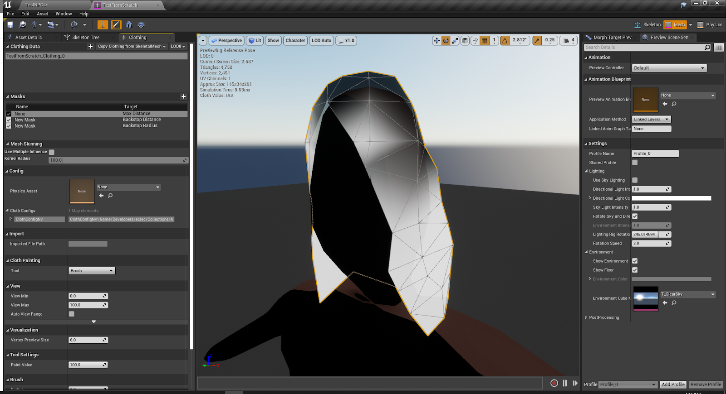Expand the PostProcessing section

(586, 317)
